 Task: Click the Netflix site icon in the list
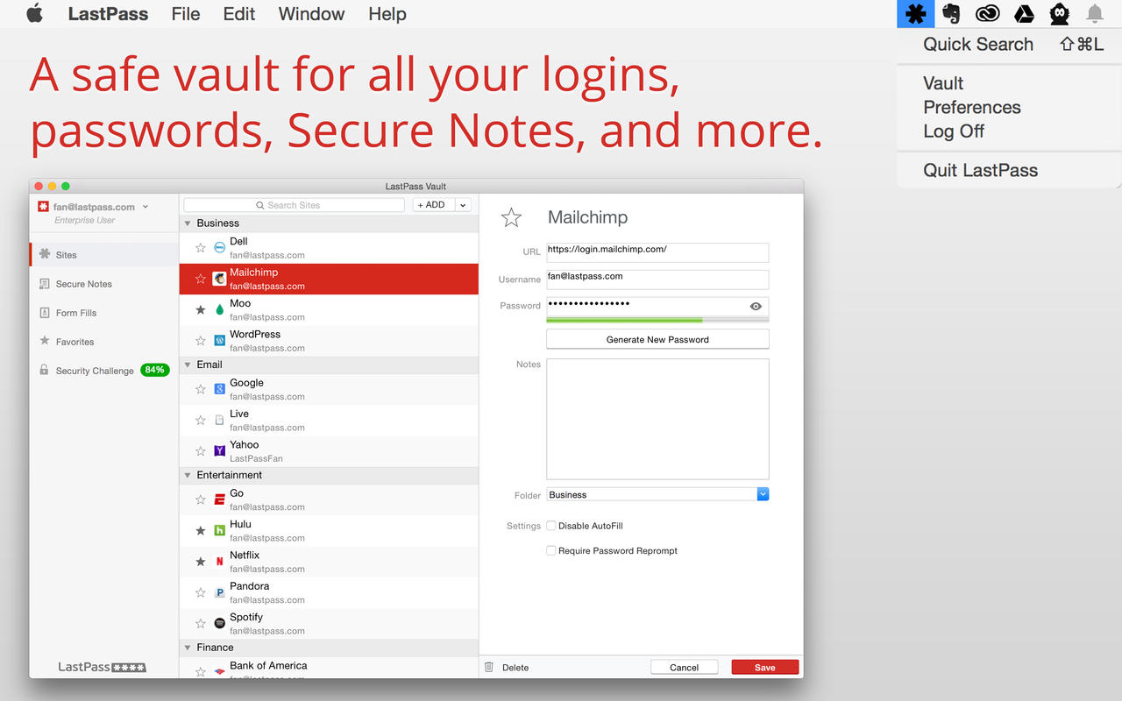(219, 562)
